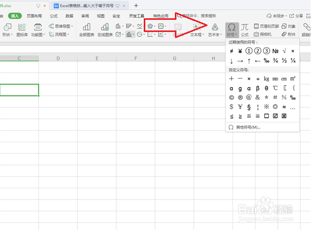Insert the ≤ less-than-or-equal symbol
The image size is (311, 230).
(x=231, y=116)
